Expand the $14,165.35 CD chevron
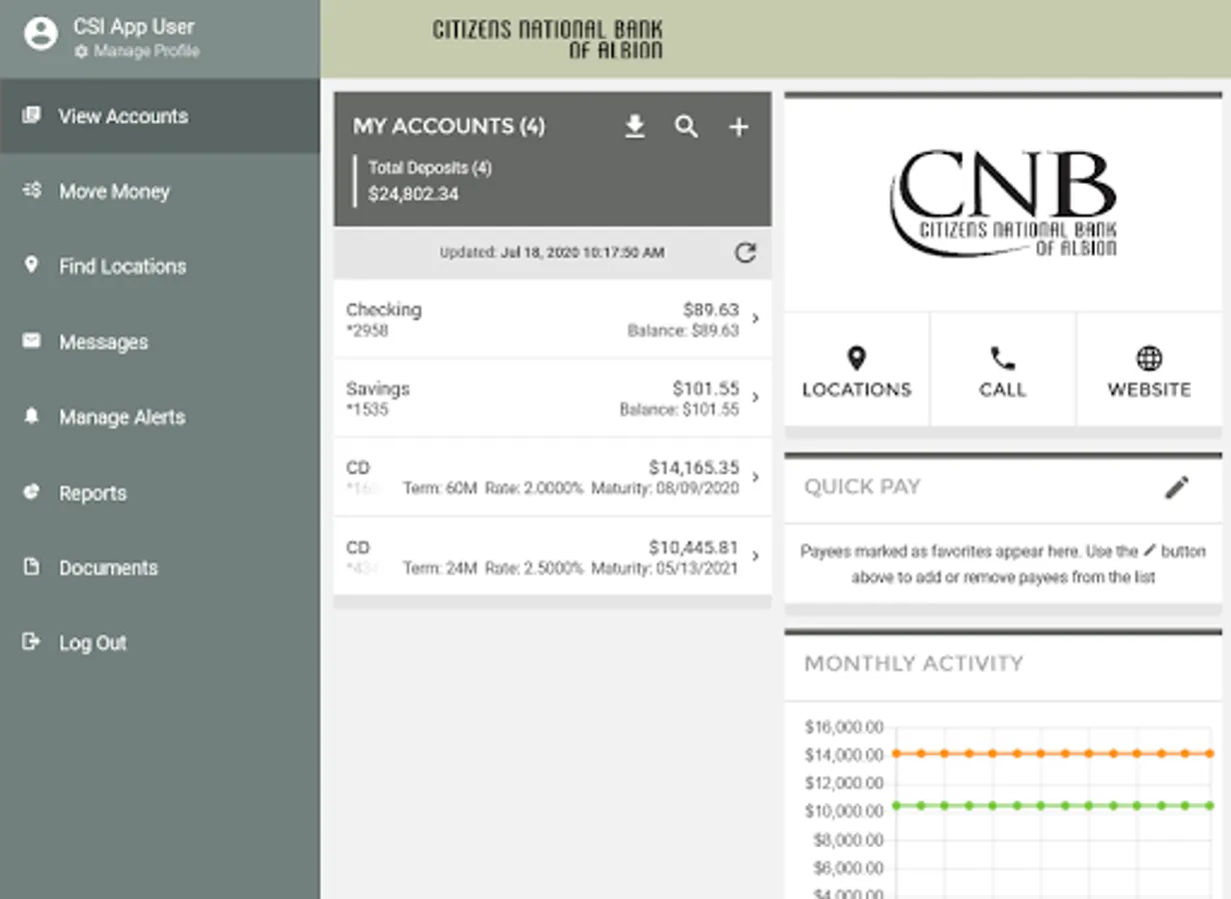Image resolution: width=1231 pixels, height=899 pixels. (x=755, y=476)
